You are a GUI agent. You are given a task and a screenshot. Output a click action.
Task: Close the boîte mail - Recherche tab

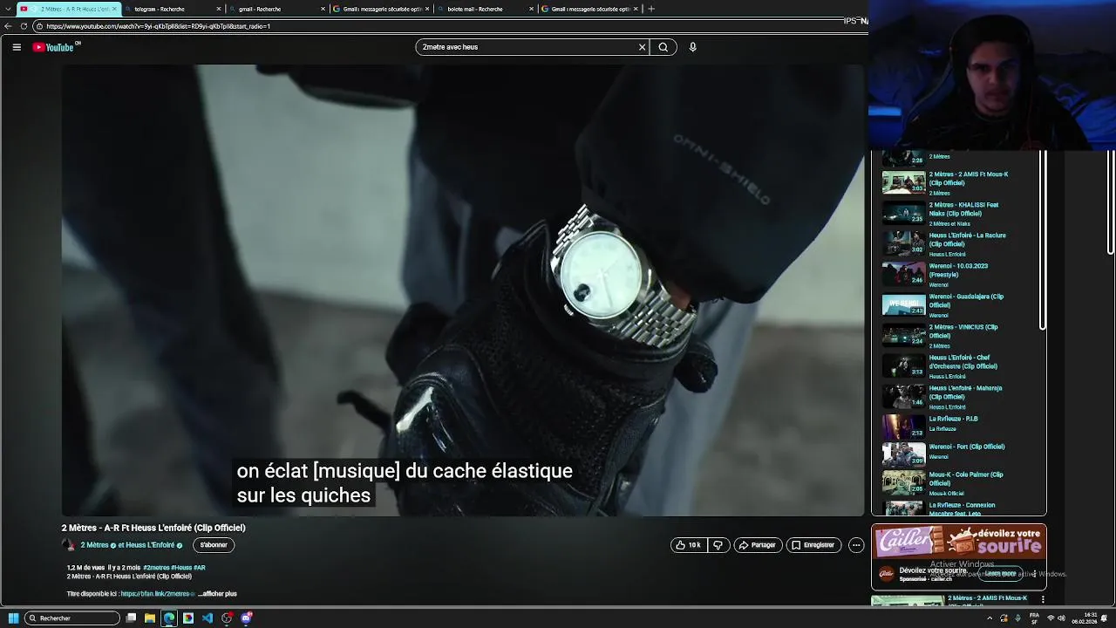tap(531, 9)
